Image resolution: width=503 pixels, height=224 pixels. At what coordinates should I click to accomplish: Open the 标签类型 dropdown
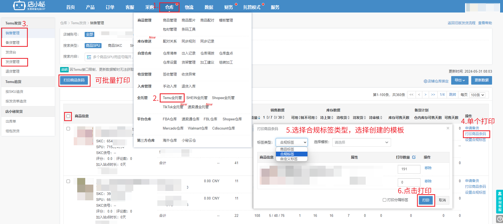(292, 142)
